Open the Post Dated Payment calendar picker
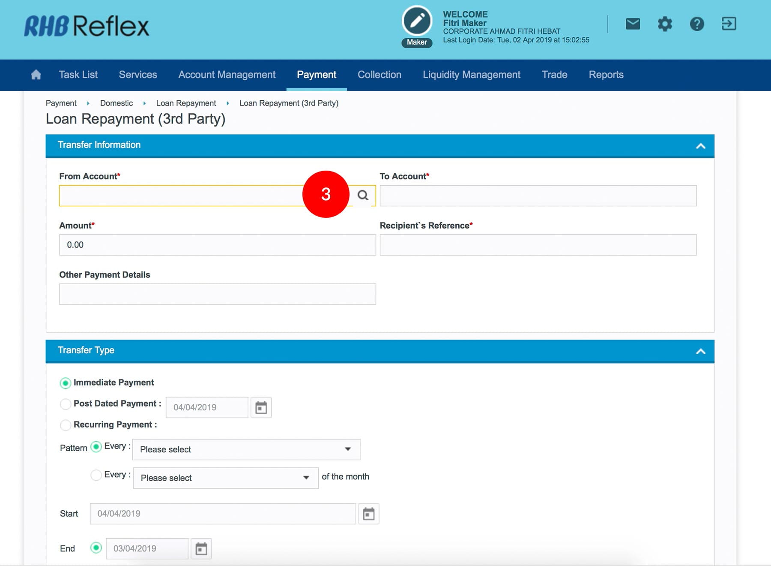This screenshot has height=566, width=771. click(261, 407)
